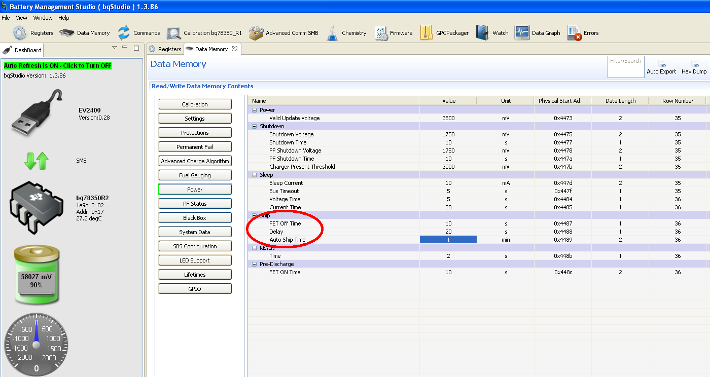Open the Firmware tool
The image size is (710, 377).
tap(394, 33)
